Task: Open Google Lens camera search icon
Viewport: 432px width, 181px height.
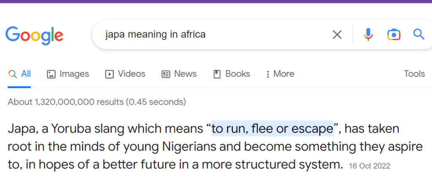Action: point(394,35)
